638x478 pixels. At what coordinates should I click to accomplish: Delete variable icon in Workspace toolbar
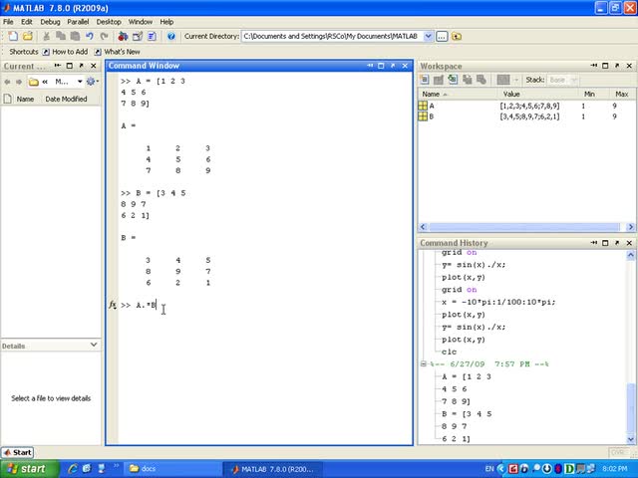tap(481, 80)
